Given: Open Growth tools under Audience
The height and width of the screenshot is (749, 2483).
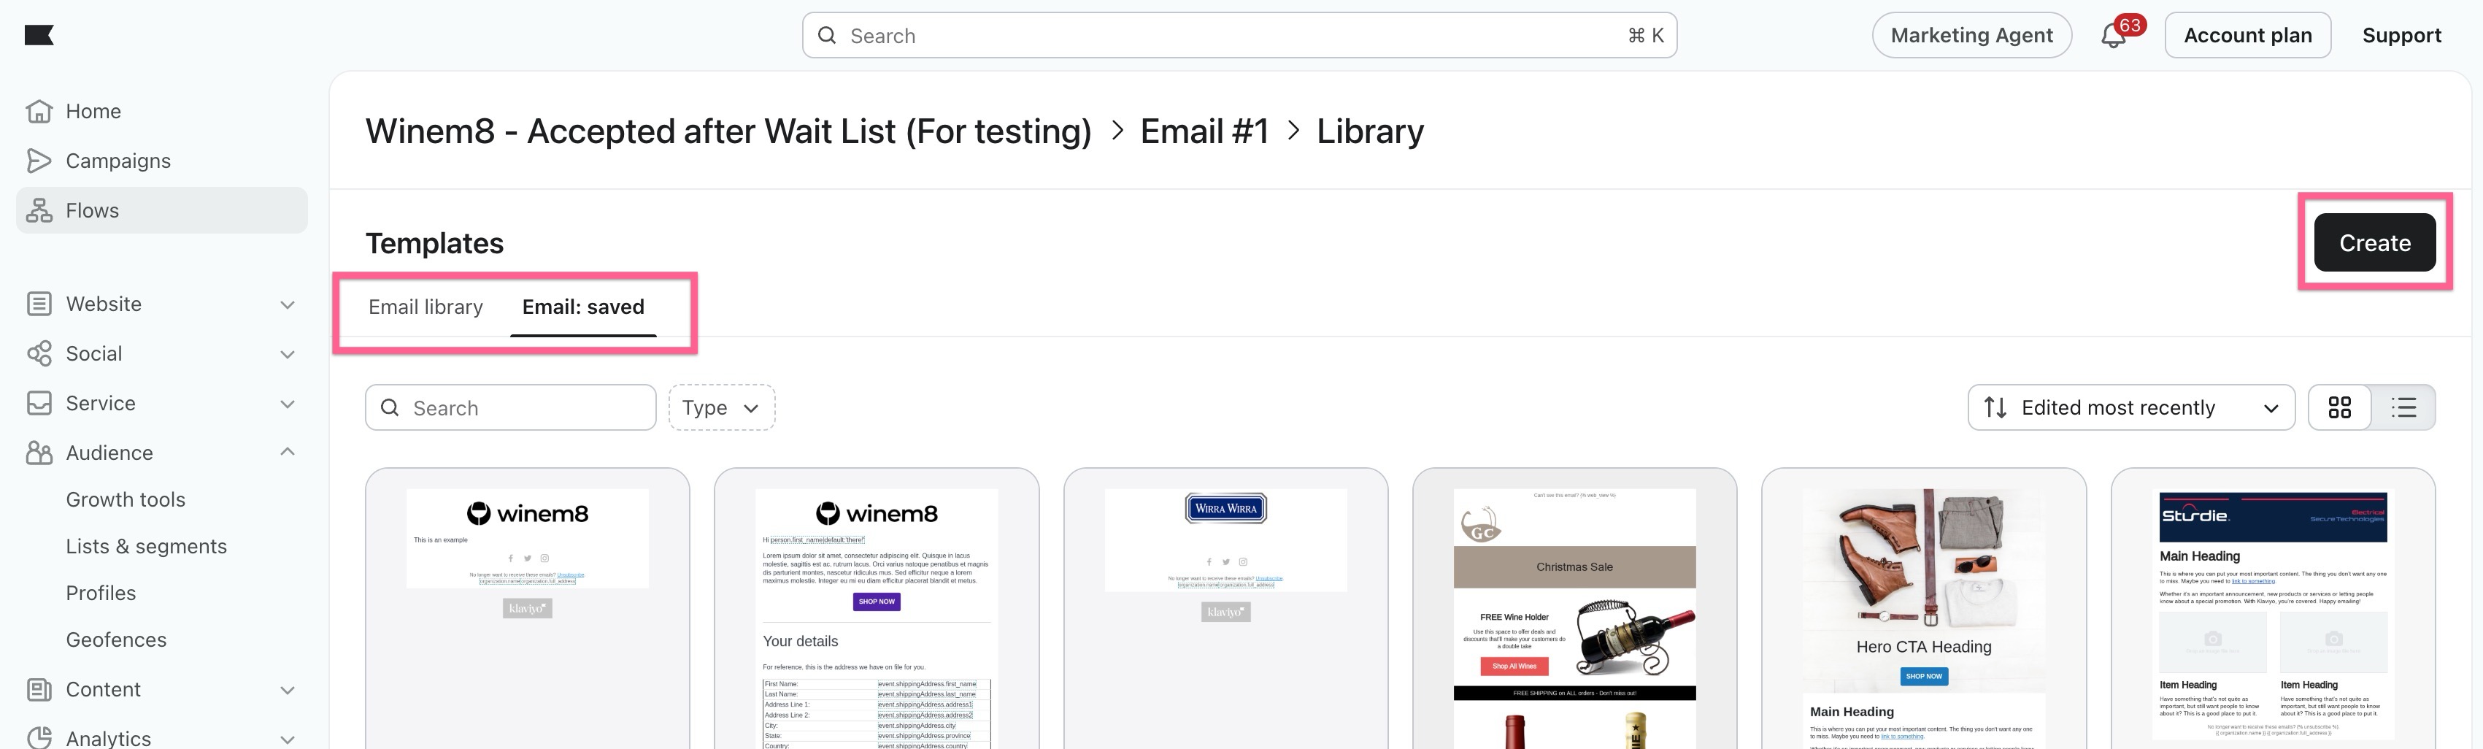Looking at the screenshot, I should pyautogui.click(x=126, y=499).
